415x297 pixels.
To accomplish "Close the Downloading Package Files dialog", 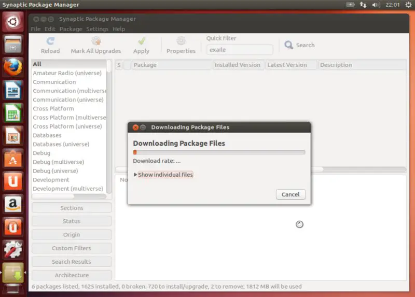I will 135,127.
